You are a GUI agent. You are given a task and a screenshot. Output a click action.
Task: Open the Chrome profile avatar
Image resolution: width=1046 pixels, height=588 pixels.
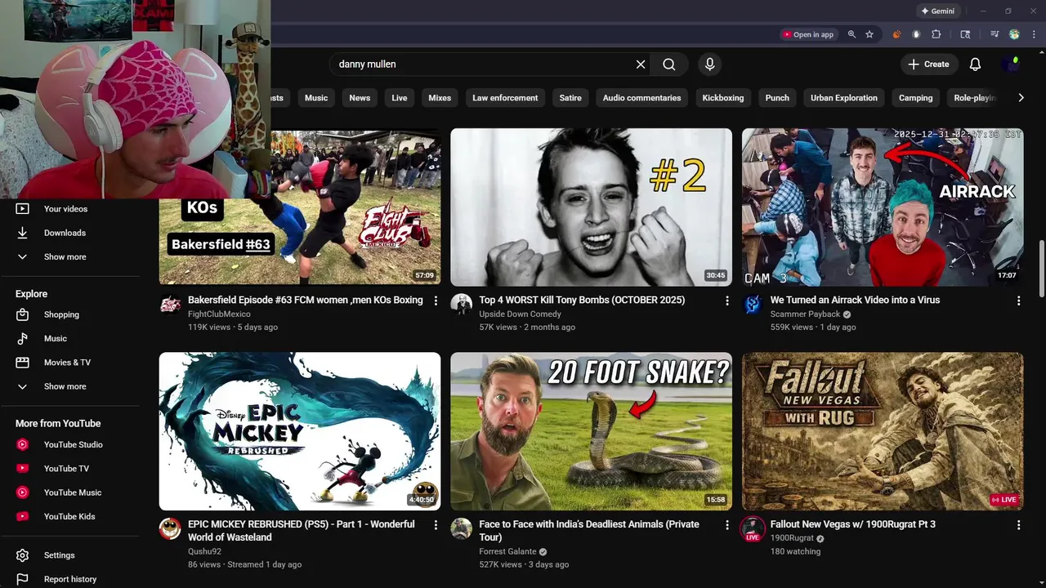click(x=1014, y=34)
